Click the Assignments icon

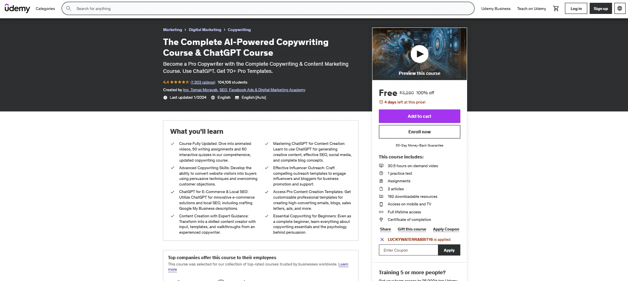tap(381, 181)
